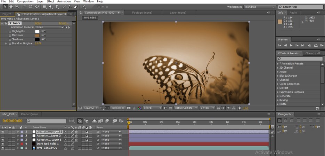The width and height of the screenshot is (325, 156).
Task: Expand the Color Correction effects category
Action: click(278, 84)
